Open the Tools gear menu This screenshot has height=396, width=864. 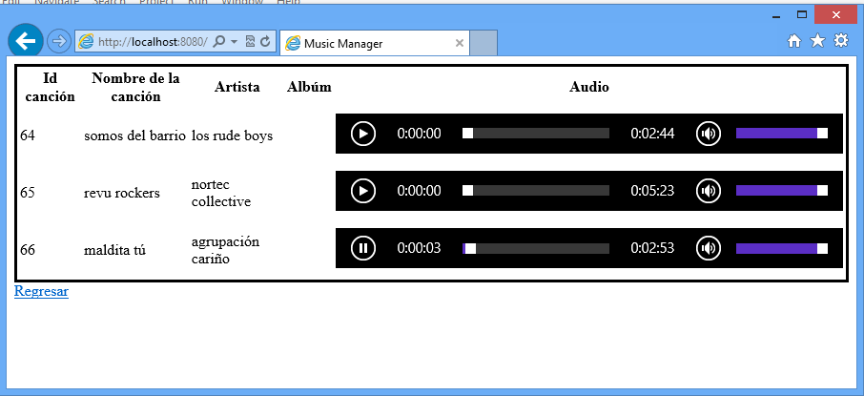(x=841, y=40)
